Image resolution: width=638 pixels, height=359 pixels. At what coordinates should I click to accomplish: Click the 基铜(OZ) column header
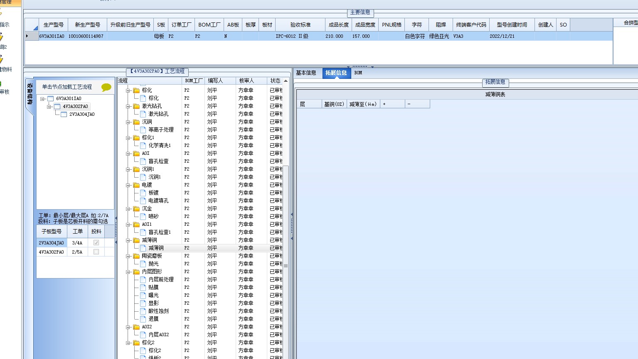coord(334,104)
